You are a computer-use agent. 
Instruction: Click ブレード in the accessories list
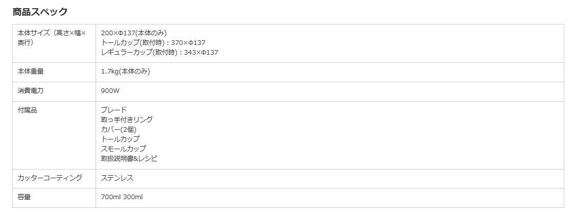[114, 110]
